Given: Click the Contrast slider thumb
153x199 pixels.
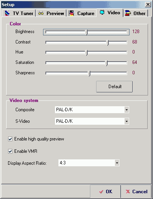Looking at the screenshot, I should point(108,43).
